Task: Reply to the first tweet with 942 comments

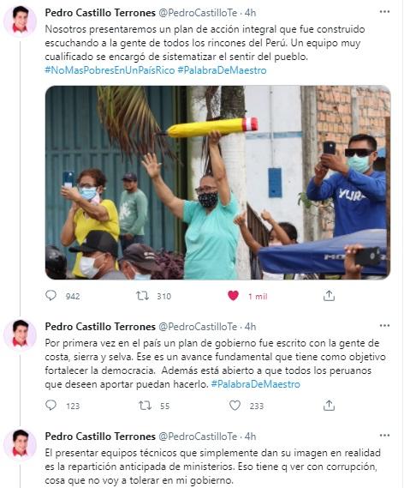Action: tap(50, 295)
